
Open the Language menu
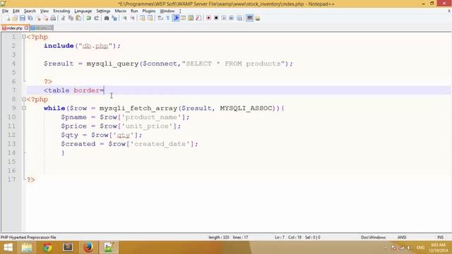coord(83,11)
